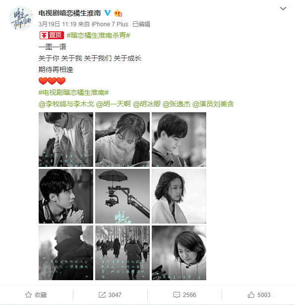295x305 pixels.
Task: Open hashtag #电视剧暗恋橘生淮南#
Action: pyautogui.click(x=73, y=92)
